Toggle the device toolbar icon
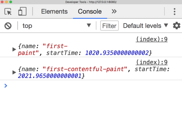Viewport: 182px width, 135px height. tap(22, 12)
